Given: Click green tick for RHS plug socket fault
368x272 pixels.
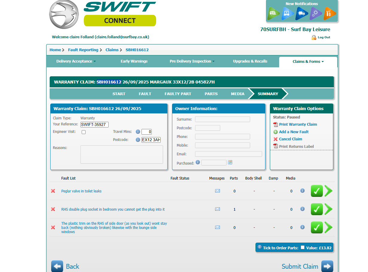Looking at the screenshot, I should [317, 209].
